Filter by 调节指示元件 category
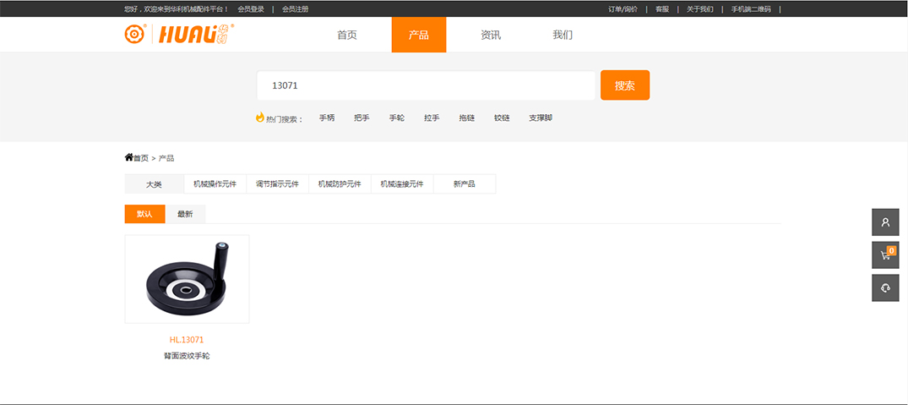This screenshot has height=405, width=908. point(277,183)
